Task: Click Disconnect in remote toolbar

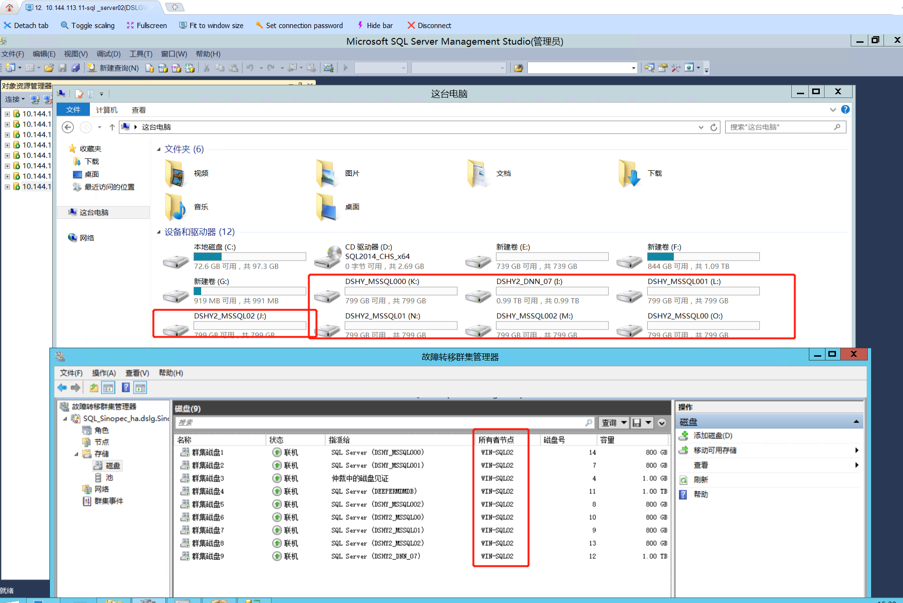Action: pyautogui.click(x=429, y=26)
